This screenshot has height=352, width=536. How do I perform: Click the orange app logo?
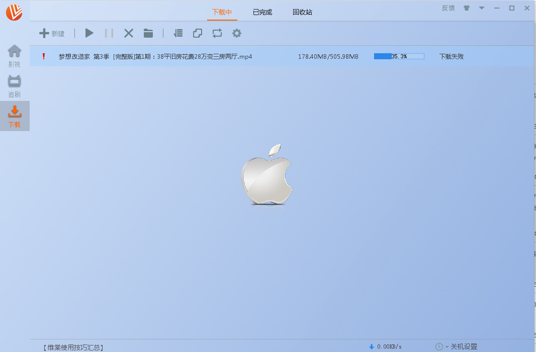pos(14,13)
